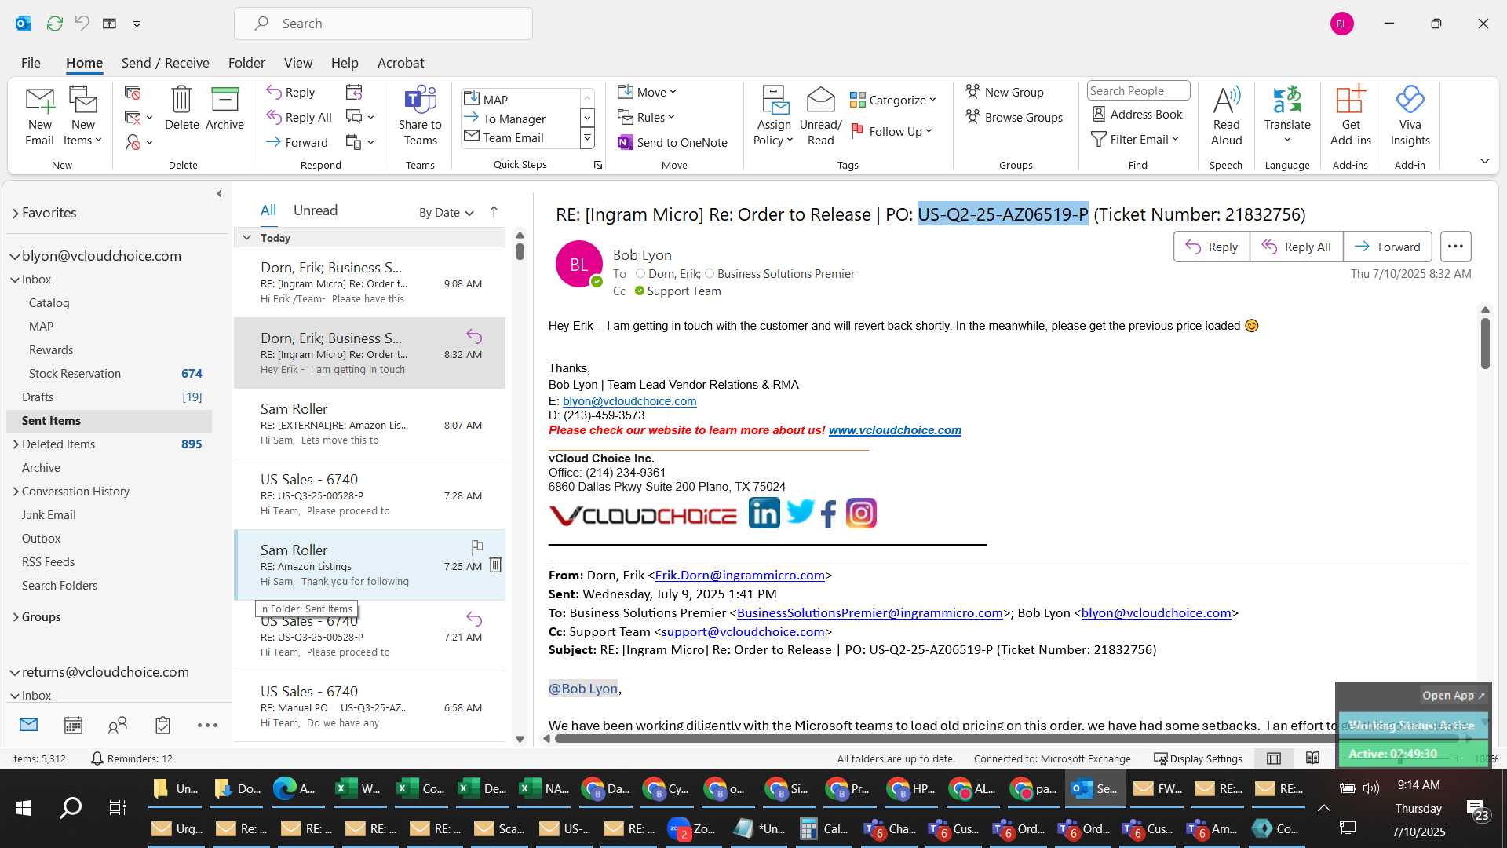
Task: Open more actions ellipsis in reading pane
Action: pos(1455,247)
